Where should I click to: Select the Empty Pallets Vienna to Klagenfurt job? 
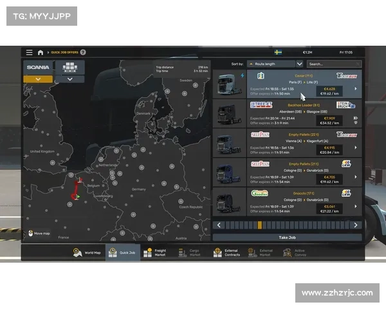click(x=304, y=143)
